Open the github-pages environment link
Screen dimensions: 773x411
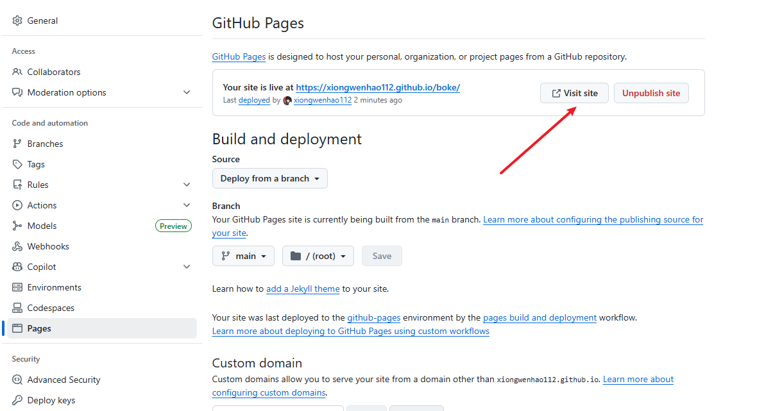coord(374,317)
